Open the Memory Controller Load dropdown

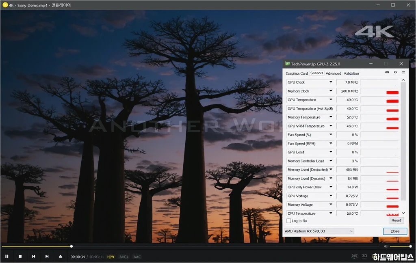tap(331, 161)
